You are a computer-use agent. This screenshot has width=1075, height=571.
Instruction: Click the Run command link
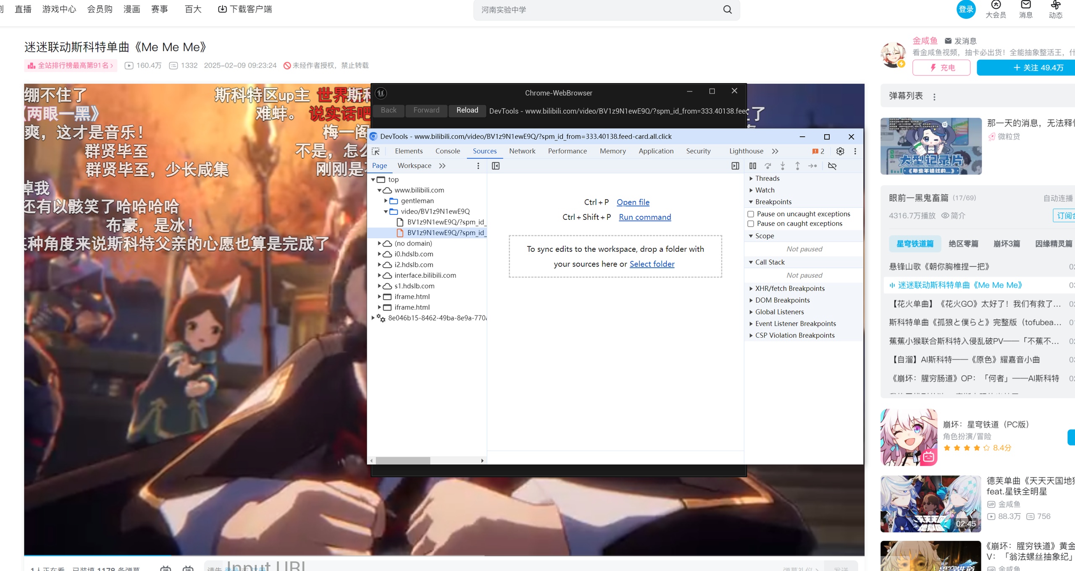(645, 217)
